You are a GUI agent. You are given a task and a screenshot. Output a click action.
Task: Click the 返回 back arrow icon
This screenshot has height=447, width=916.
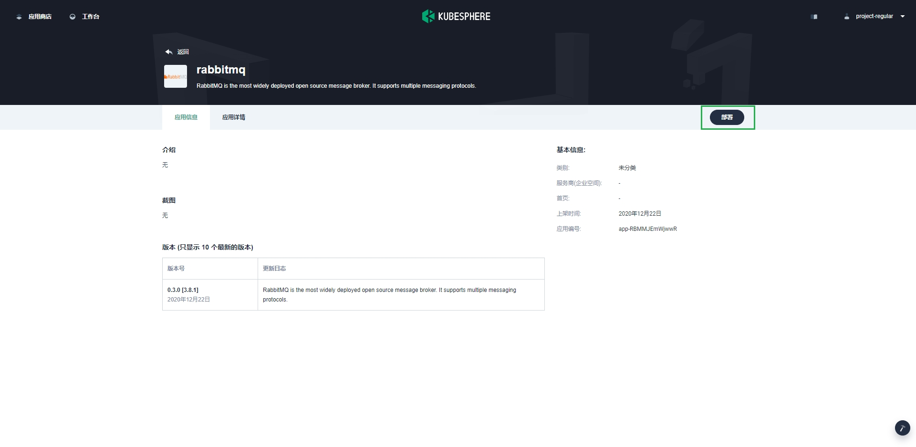click(x=169, y=52)
